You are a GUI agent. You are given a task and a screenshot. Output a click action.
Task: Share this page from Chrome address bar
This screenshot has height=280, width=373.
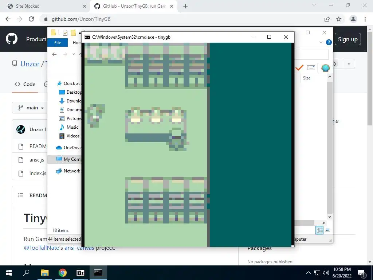(327, 19)
